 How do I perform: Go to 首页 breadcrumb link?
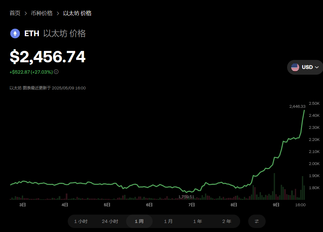(15, 13)
